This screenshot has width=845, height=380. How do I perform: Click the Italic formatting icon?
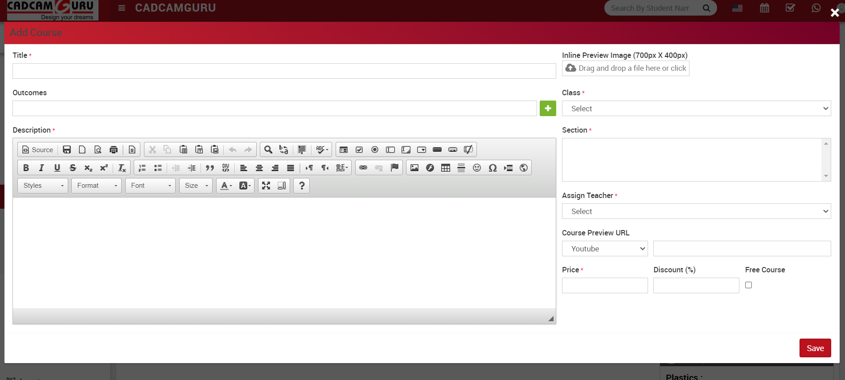click(x=41, y=168)
